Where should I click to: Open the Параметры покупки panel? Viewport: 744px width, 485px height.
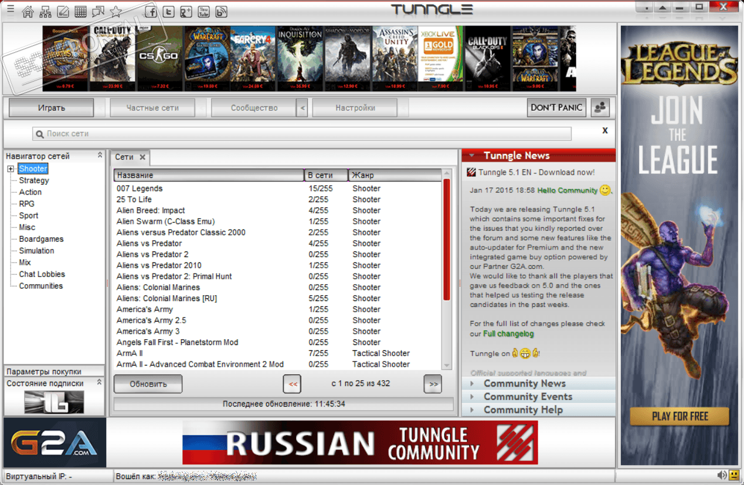(x=54, y=371)
